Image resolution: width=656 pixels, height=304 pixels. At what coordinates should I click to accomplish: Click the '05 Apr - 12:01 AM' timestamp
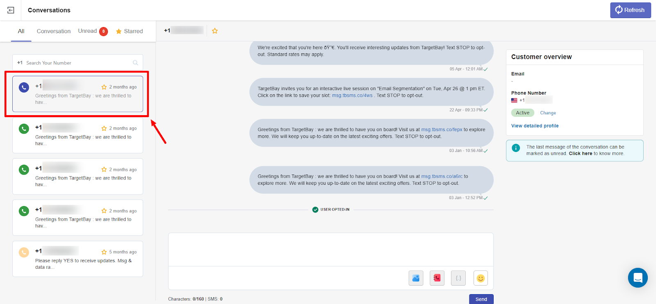[x=466, y=69]
